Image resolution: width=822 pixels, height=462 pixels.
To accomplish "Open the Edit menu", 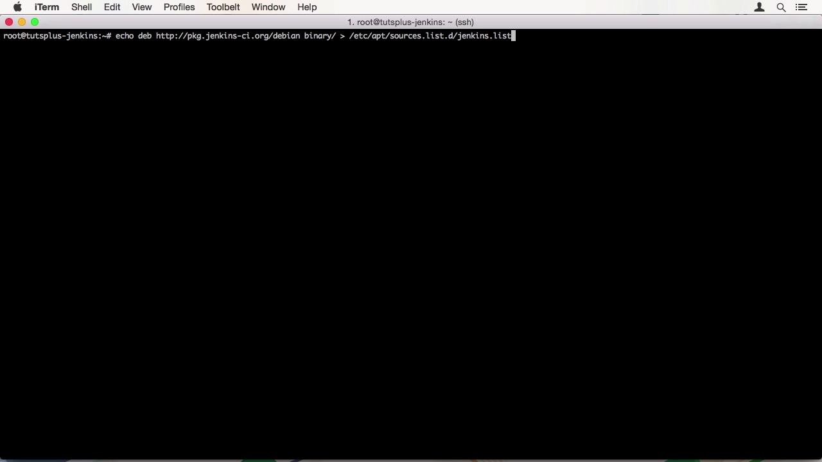I will pyautogui.click(x=112, y=7).
